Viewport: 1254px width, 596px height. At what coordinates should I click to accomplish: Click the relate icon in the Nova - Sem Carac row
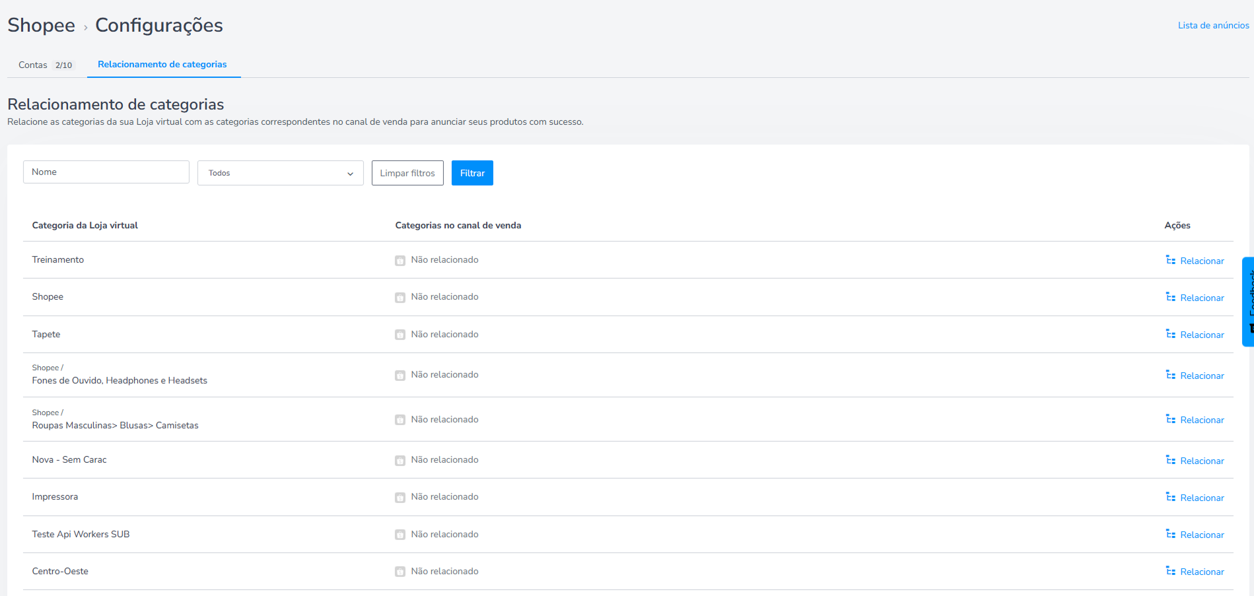click(1170, 460)
